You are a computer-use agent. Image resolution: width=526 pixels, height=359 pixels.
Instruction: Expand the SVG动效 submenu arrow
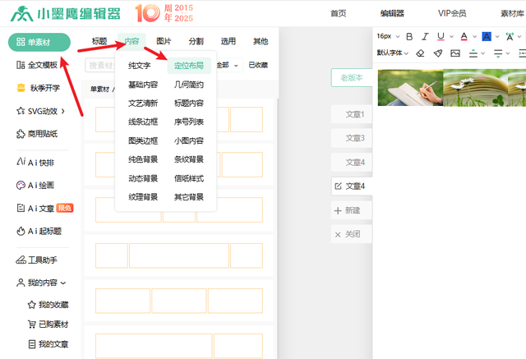[x=63, y=111]
